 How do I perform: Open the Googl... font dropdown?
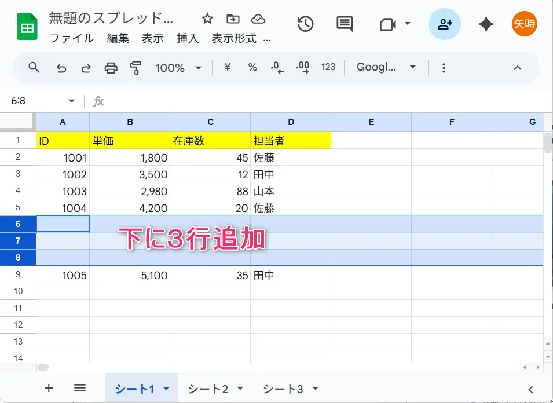[x=386, y=68]
